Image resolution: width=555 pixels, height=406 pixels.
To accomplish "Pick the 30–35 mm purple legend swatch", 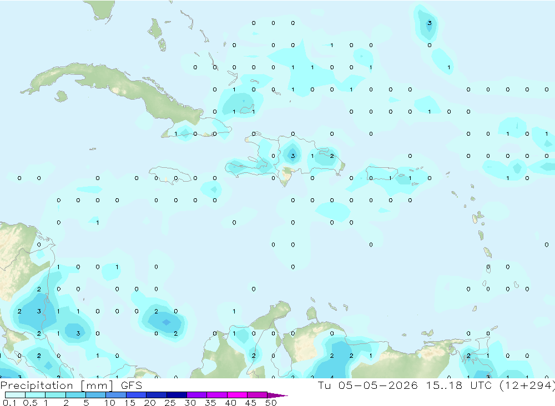I will coord(197,395).
